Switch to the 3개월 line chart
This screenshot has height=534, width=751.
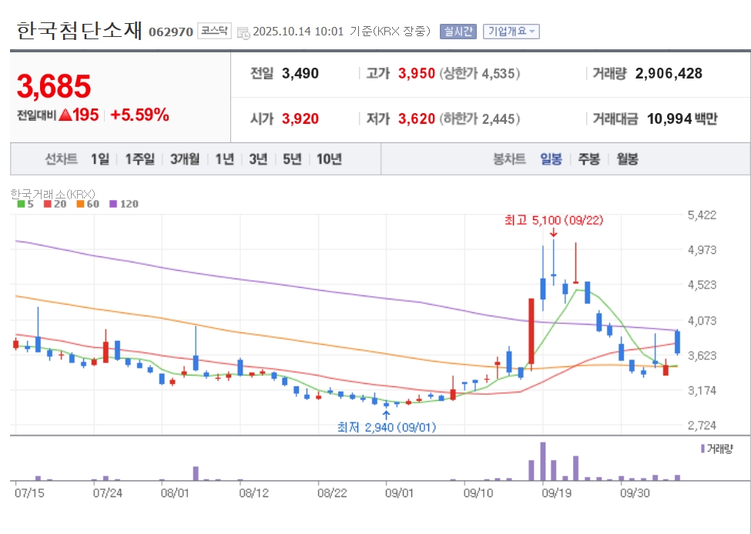[185, 159]
